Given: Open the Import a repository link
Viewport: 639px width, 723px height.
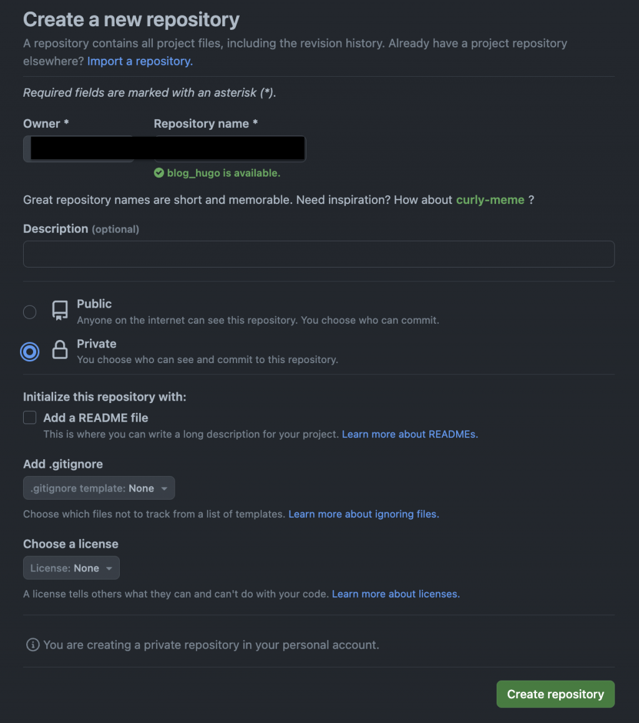Looking at the screenshot, I should pyautogui.click(x=140, y=61).
